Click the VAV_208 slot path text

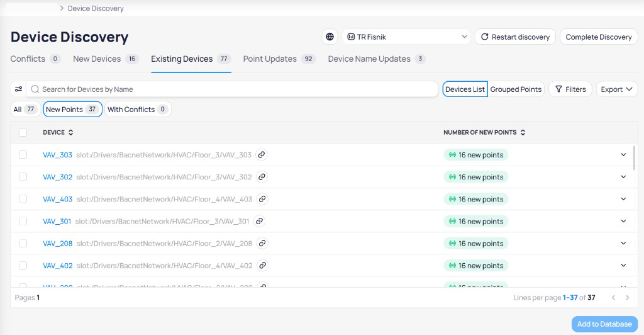164,243
